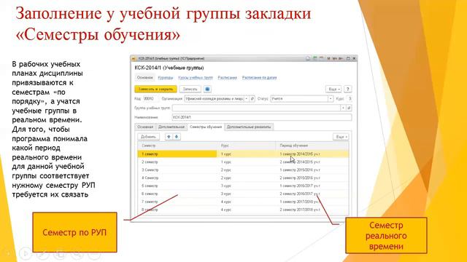This screenshot has width=467, height=262.
Task: Select the '1 семестр' row
Action: pyautogui.click(x=243, y=154)
